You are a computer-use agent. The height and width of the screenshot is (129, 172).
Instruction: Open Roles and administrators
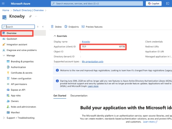[x=23, y=107]
